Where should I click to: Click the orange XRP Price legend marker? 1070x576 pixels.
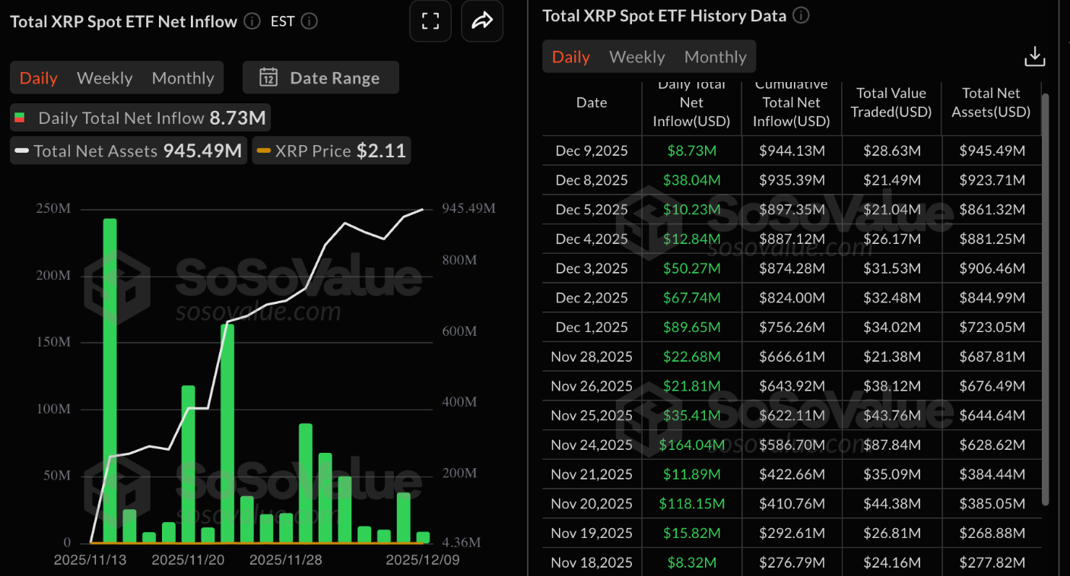pyautogui.click(x=263, y=151)
